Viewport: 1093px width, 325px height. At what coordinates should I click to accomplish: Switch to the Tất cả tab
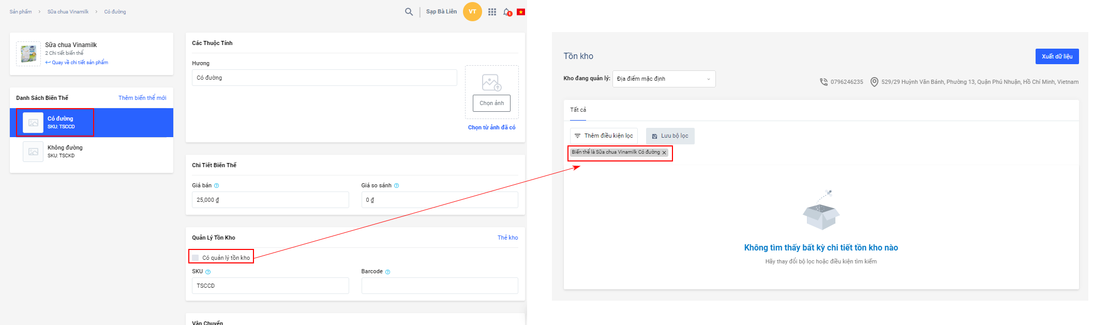[x=578, y=110]
